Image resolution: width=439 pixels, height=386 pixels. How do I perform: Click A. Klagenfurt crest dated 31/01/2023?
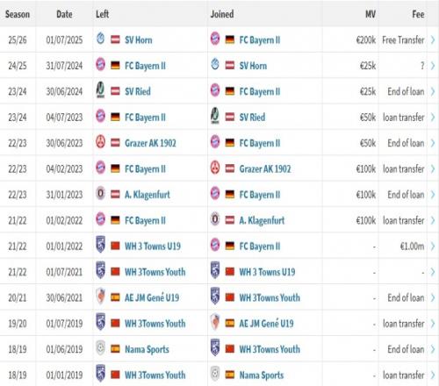(x=100, y=193)
